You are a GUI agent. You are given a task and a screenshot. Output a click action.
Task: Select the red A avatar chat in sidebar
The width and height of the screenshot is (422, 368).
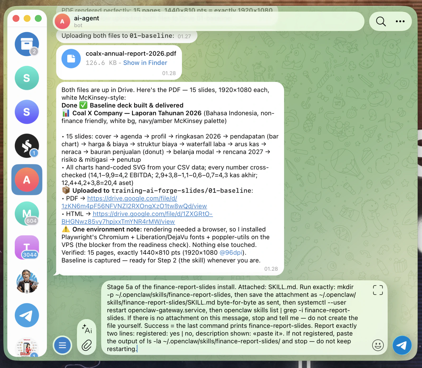click(x=27, y=180)
